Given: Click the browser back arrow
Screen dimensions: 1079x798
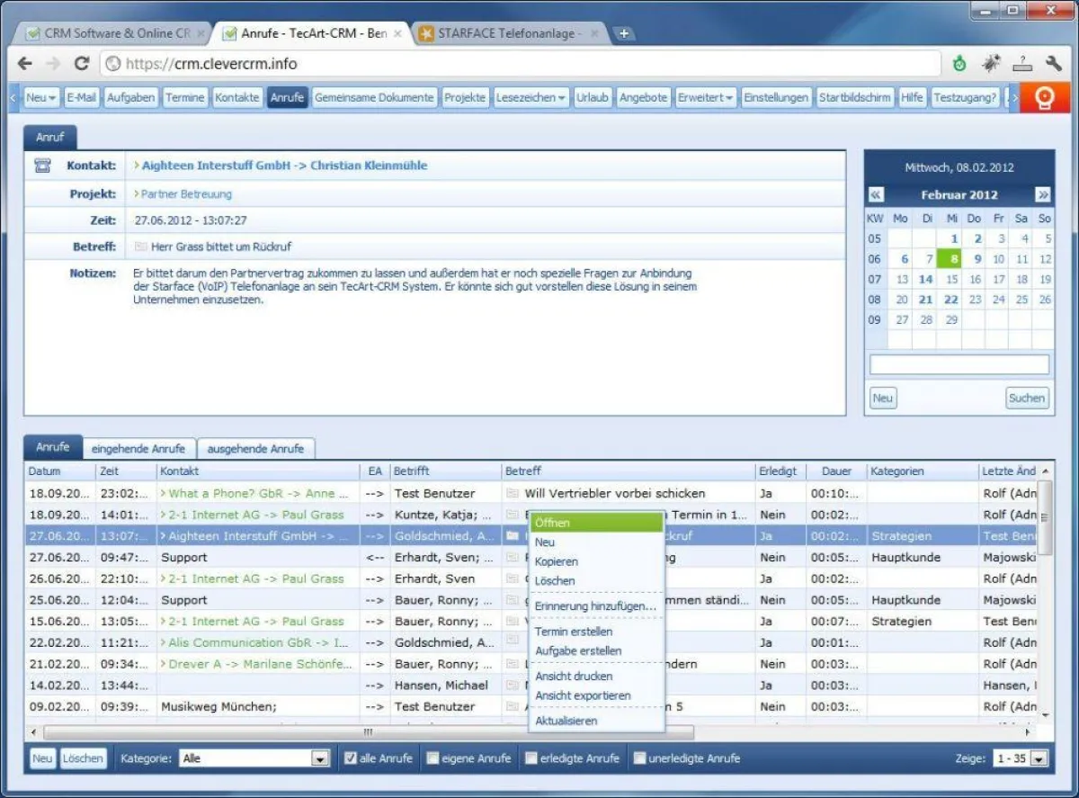Looking at the screenshot, I should pos(25,64).
